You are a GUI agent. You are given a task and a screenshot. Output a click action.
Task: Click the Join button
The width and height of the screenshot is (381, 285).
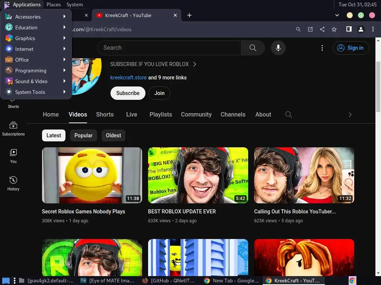coord(159,93)
